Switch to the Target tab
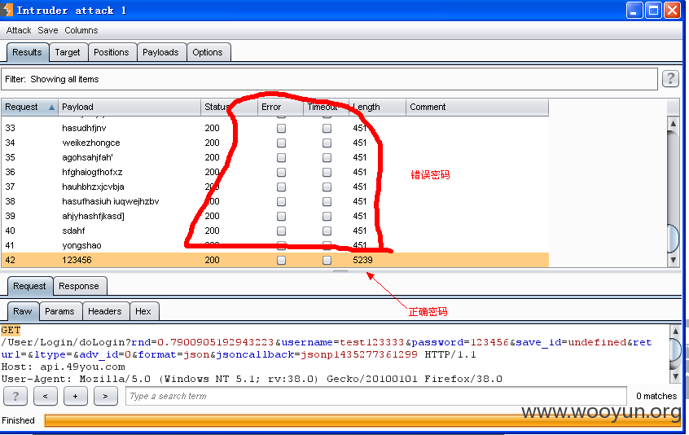Viewport: 689px width, 435px height. pos(68,52)
